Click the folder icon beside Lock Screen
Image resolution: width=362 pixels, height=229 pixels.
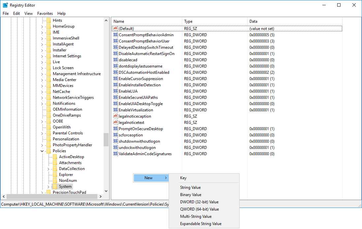49,68
